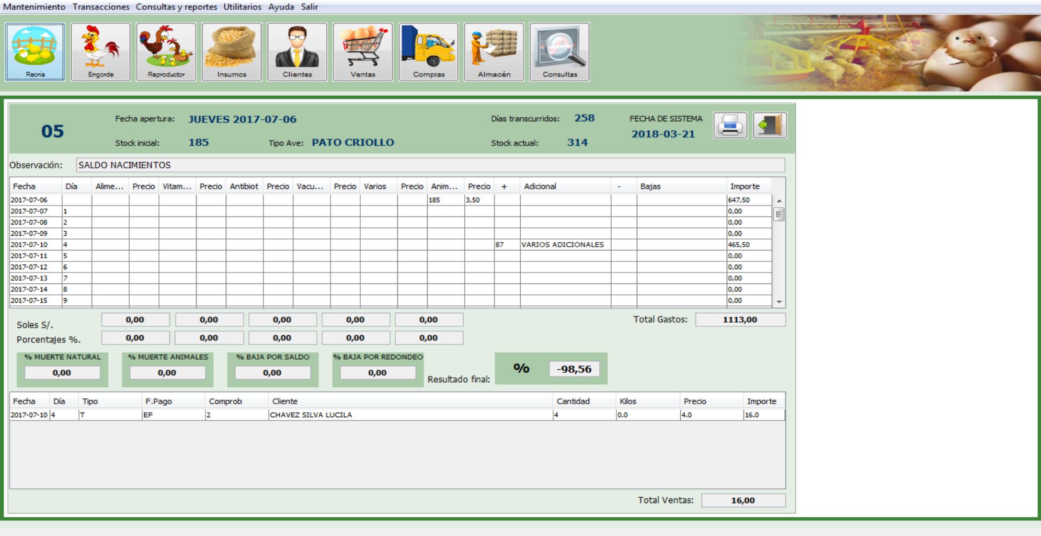Open the Consultas y reportes menu
Image resolution: width=1041 pixels, height=536 pixels.
176,7
